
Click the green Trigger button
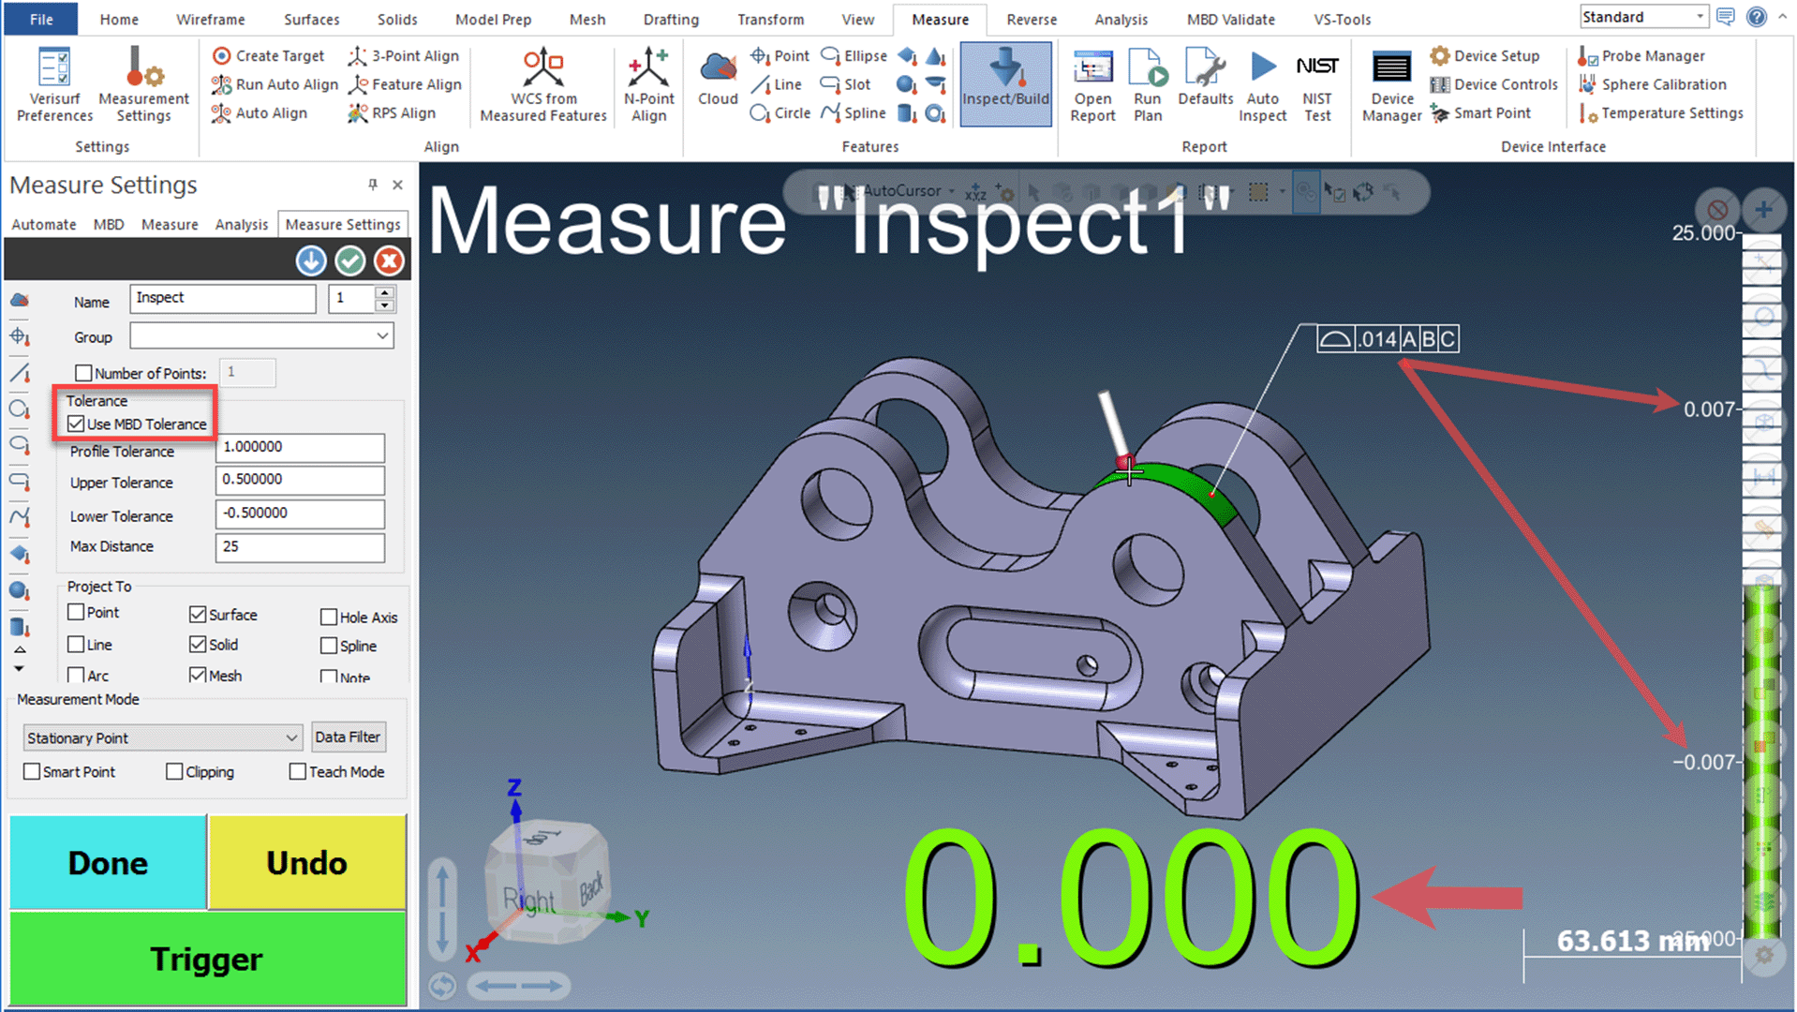207,959
